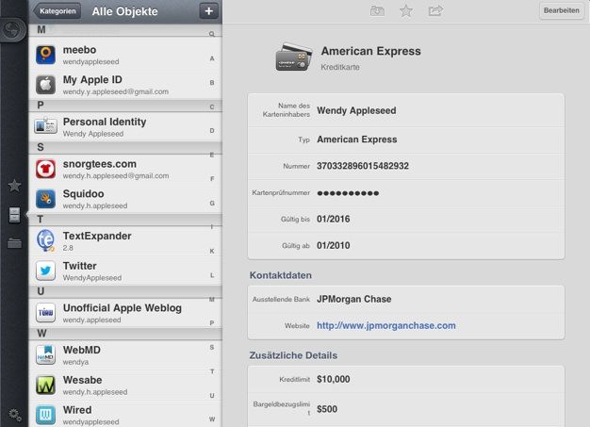Jump to index letter G
Screen dimensions: 590x427
212,204
